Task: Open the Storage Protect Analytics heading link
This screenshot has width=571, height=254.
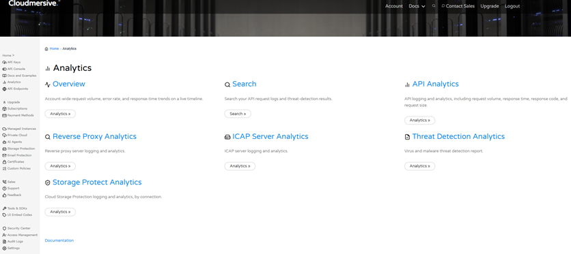Action: coord(97,182)
